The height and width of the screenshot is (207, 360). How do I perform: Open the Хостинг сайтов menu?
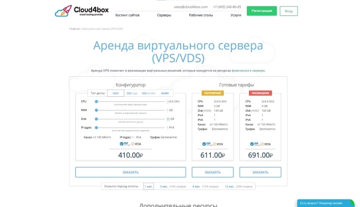click(127, 15)
